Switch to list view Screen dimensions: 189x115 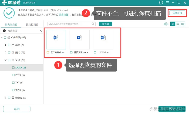[178, 24]
